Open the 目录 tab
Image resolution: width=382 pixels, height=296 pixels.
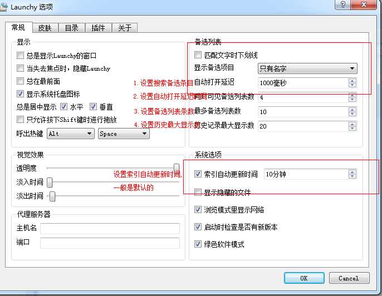point(72,28)
